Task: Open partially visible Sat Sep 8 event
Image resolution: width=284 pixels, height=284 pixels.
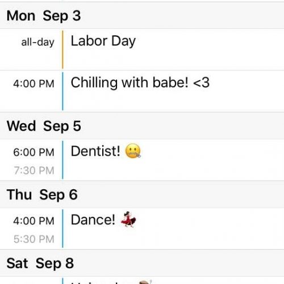Action: pyautogui.click(x=142, y=281)
